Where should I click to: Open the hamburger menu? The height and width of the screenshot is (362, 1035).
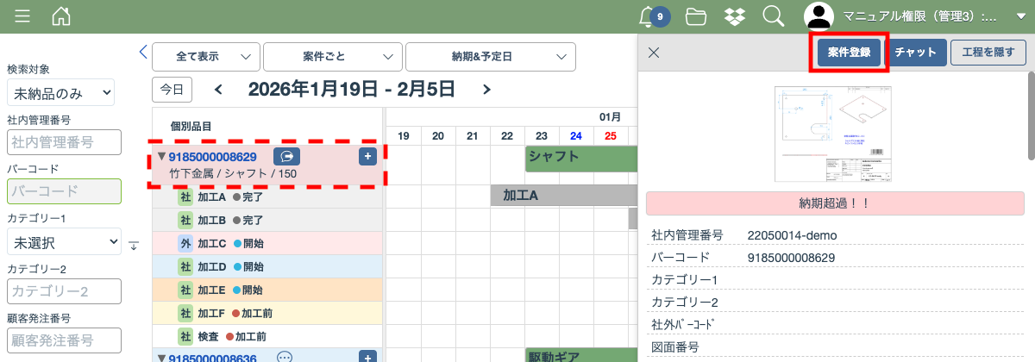(22, 16)
